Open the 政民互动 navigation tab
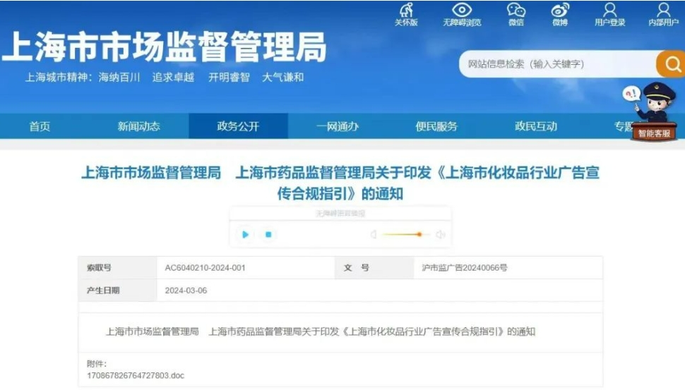This screenshot has height=390, width=685. (535, 126)
